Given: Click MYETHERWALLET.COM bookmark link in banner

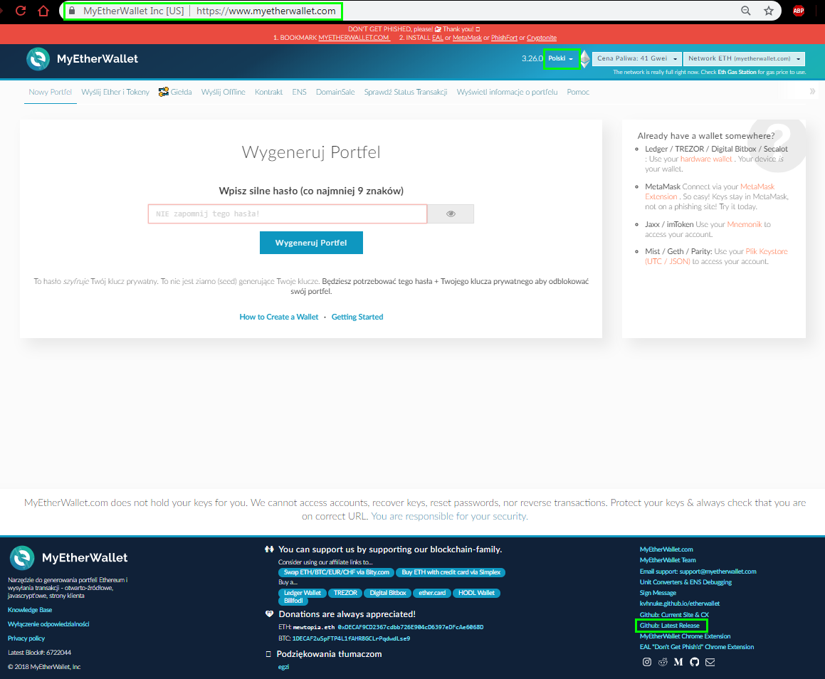Looking at the screenshot, I should tap(354, 38).
